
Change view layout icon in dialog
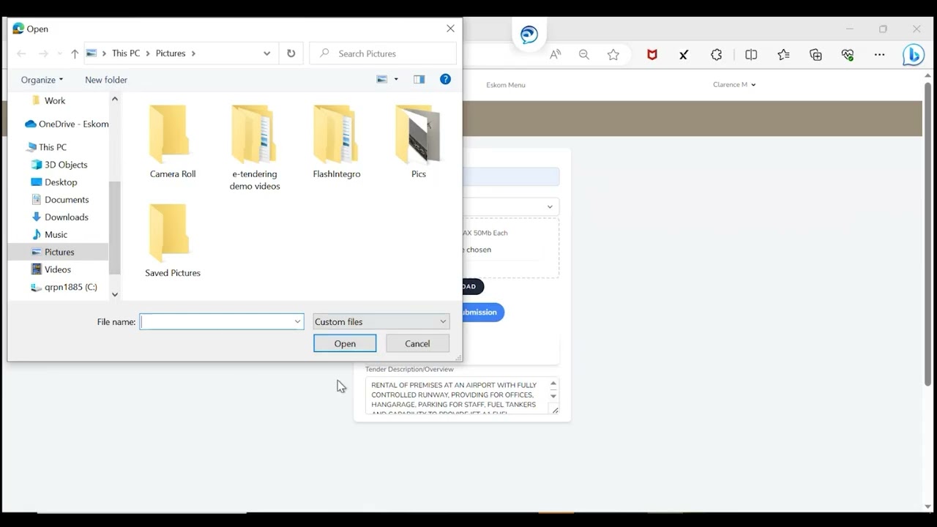(x=381, y=79)
